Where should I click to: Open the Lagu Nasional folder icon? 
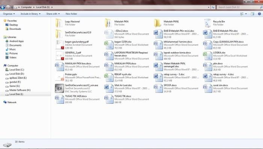(x=59, y=23)
